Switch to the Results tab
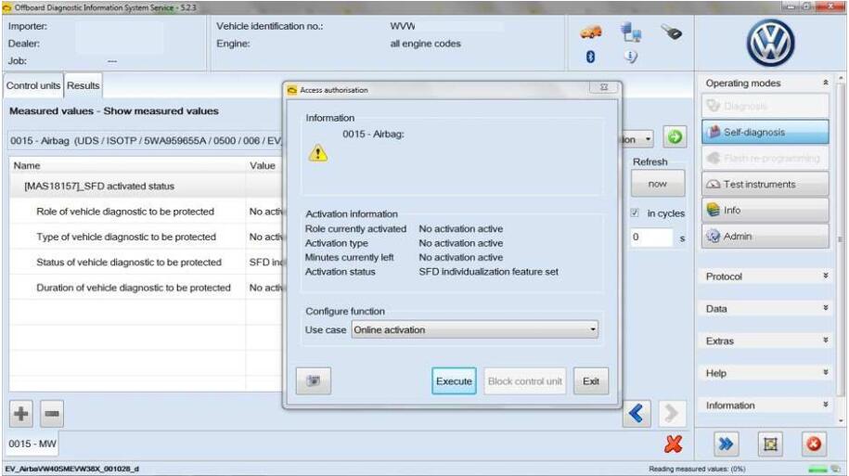 (x=83, y=85)
